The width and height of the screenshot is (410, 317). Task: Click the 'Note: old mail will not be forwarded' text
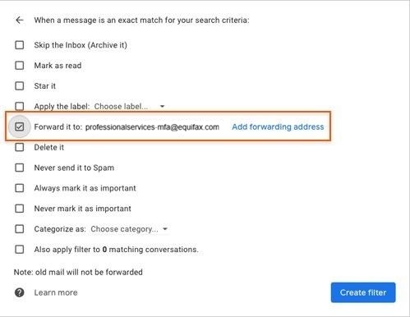pos(78,272)
